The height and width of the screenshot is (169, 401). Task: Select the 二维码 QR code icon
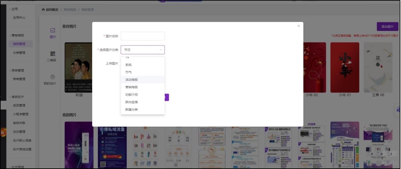point(53,54)
